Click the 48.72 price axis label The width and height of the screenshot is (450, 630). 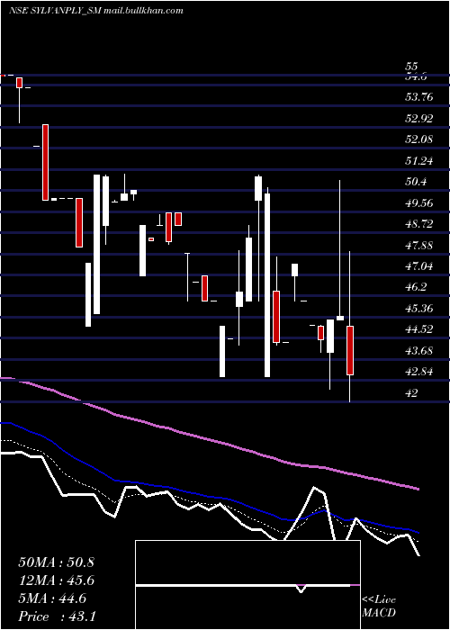coord(419,224)
